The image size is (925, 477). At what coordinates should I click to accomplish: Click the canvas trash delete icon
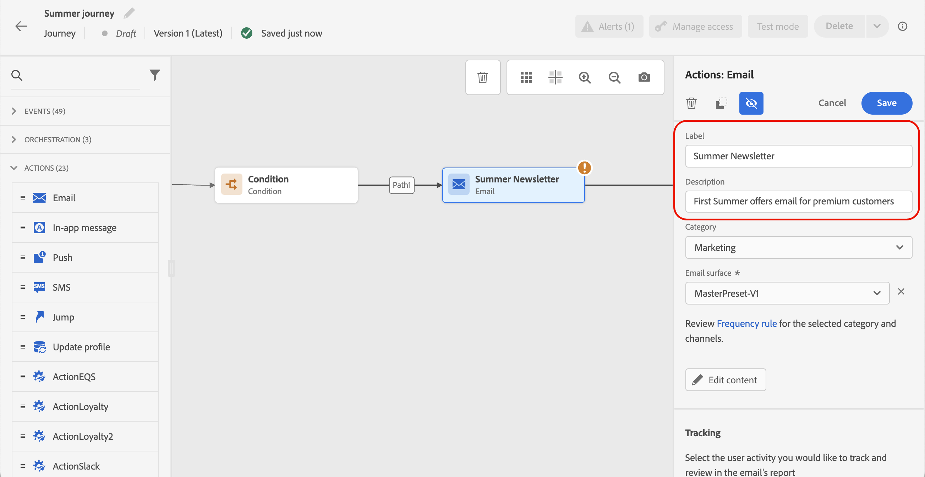point(483,77)
